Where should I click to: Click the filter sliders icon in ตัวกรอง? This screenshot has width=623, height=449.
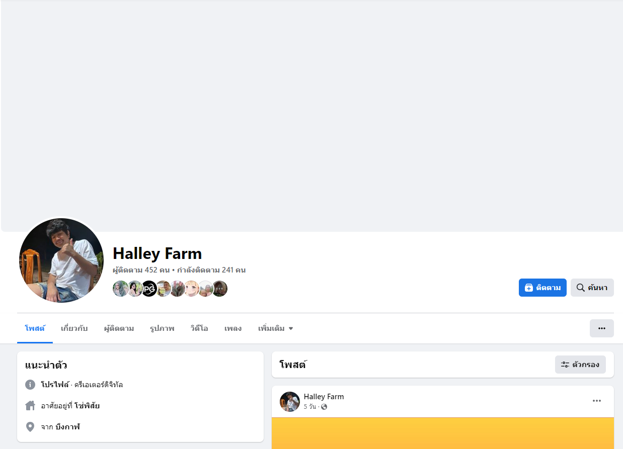(565, 365)
